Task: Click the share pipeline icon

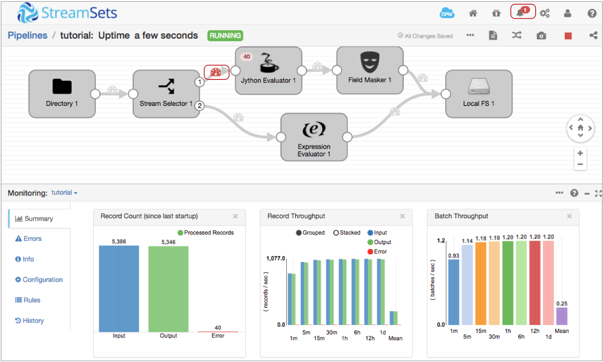Action: [593, 35]
